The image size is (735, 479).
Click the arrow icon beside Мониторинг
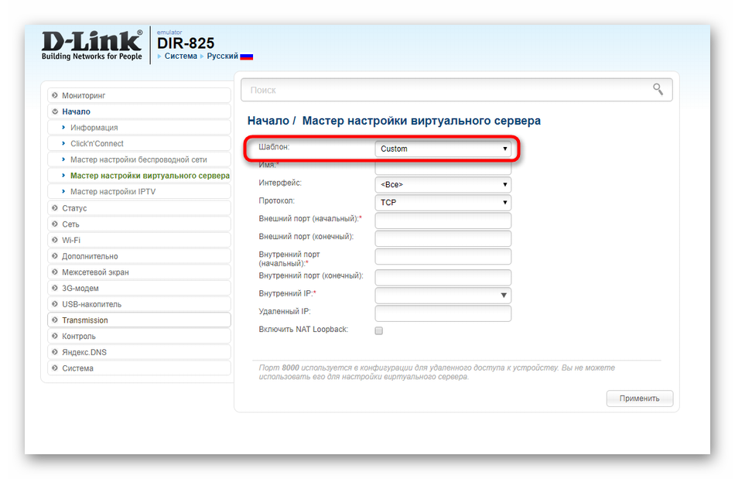pos(55,95)
